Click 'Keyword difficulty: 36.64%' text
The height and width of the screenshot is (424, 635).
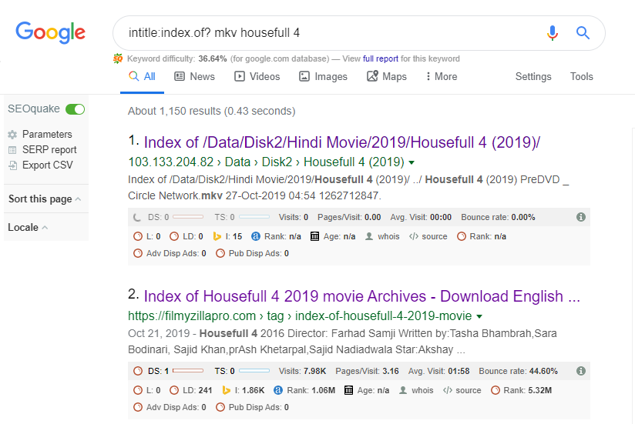[177, 58]
